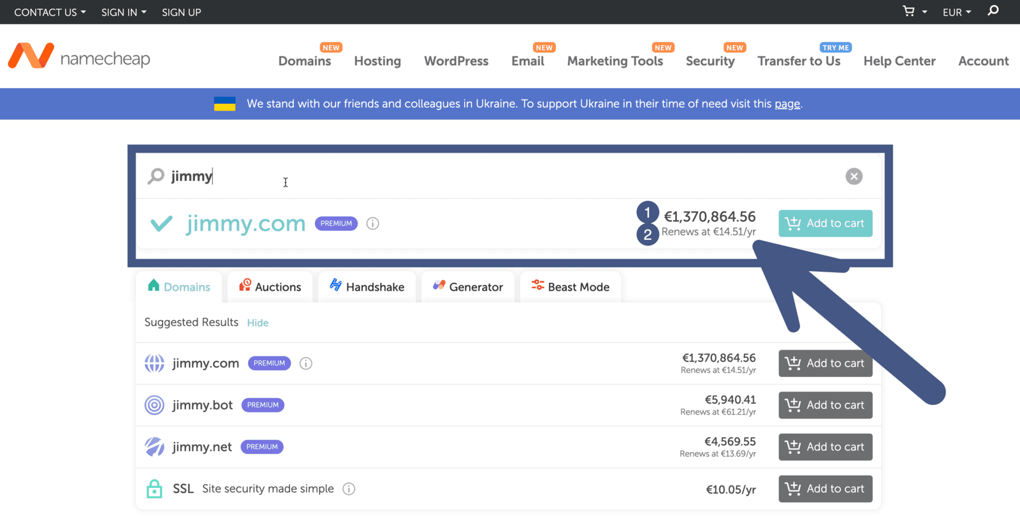This screenshot has width=1020, height=516.
Task: Click the Suggested Results heading
Action: [191, 323]
